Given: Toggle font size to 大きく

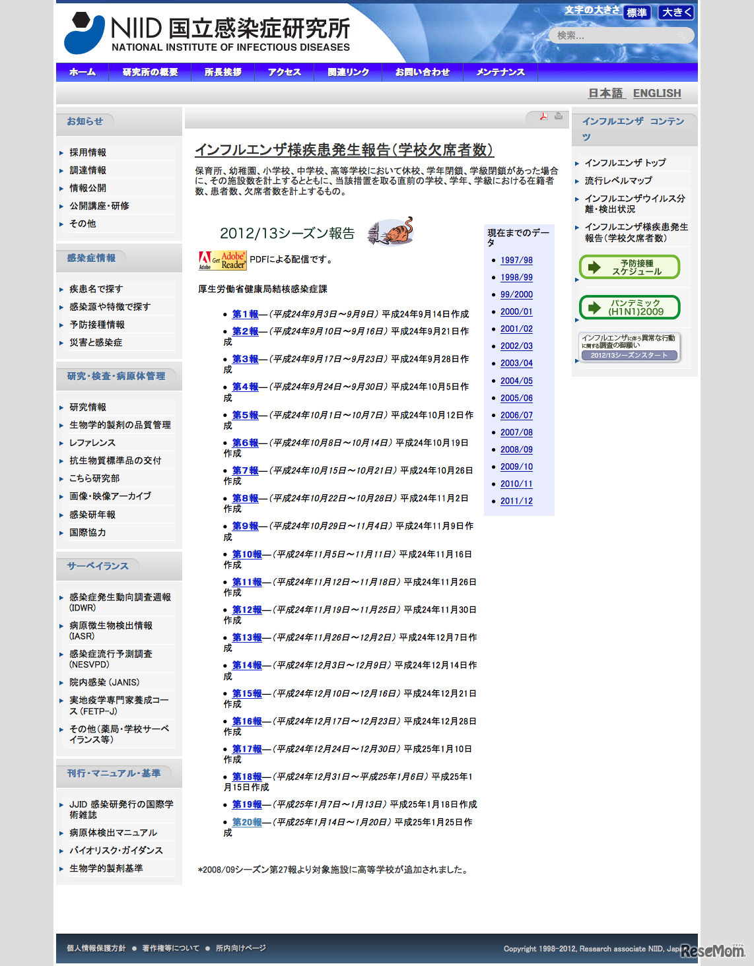Looking at the screenshot, I should point(675,12).
